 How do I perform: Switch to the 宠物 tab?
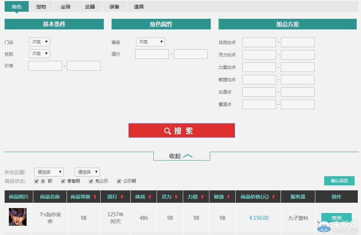[41, 6]
